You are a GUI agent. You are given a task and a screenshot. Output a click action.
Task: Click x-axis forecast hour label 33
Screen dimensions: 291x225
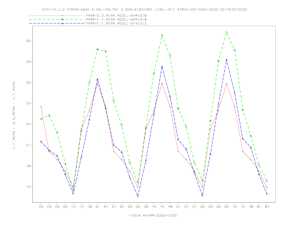click(130, 207)
